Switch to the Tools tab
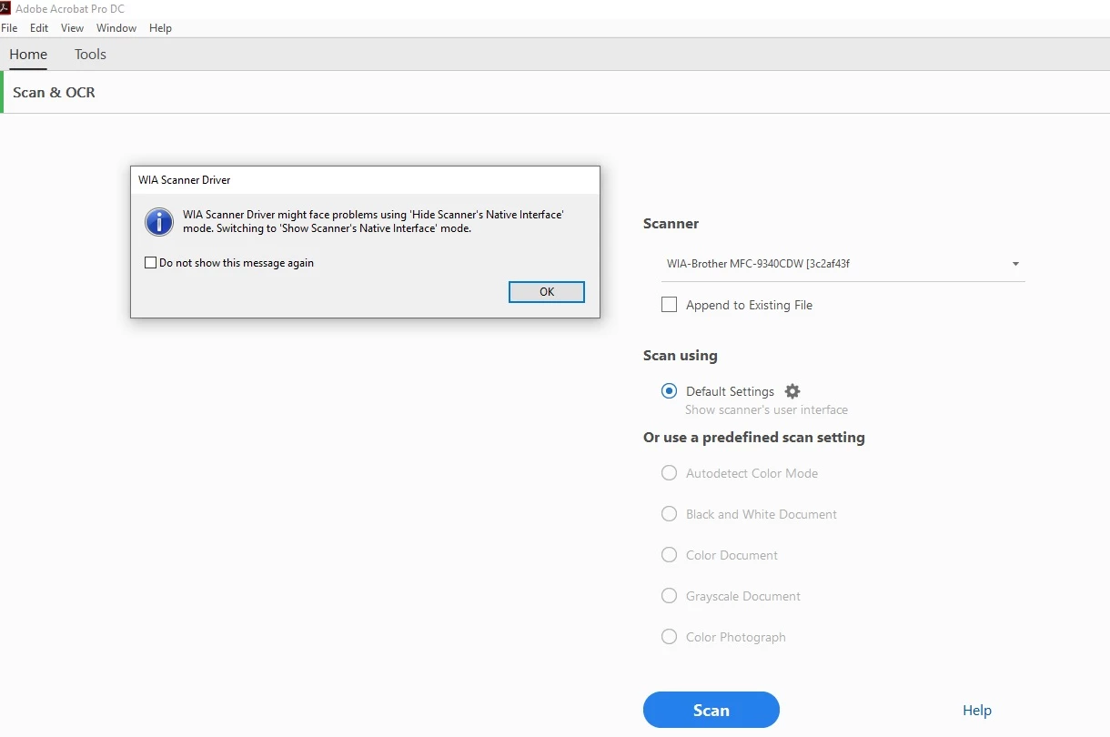Image resolution: width=1110 pixels, height=737 pixels. [90, 55]
